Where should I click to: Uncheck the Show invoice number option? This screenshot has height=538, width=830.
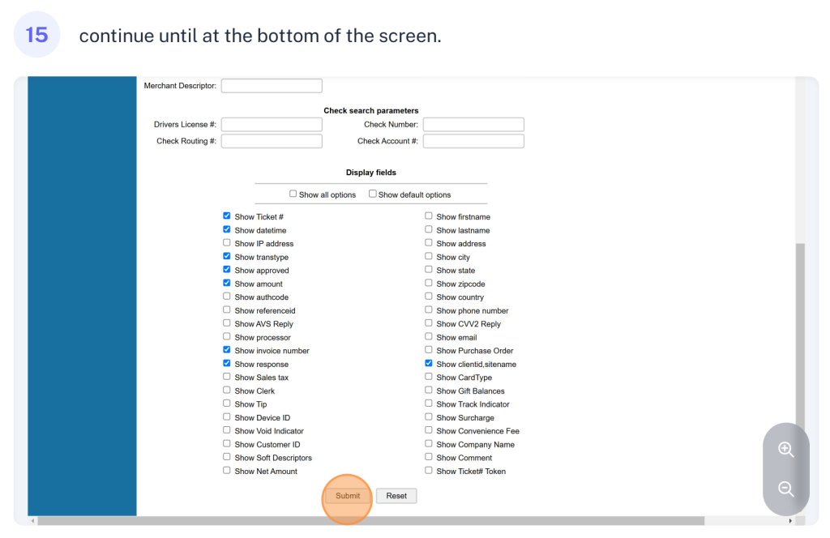click(x=227, y=350)
